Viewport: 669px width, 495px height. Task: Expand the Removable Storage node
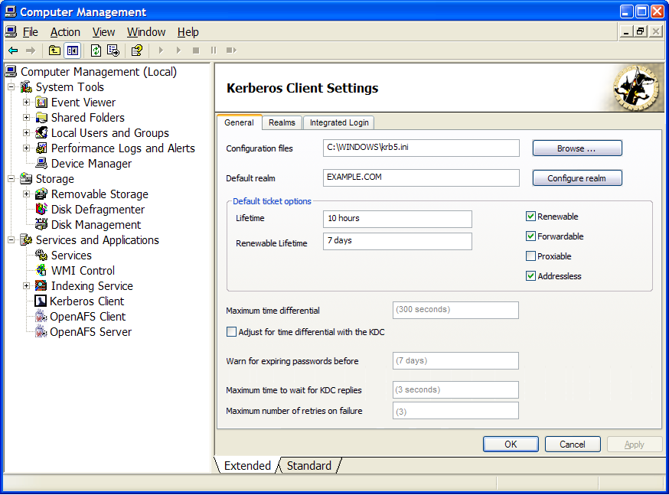click(x=27, y=194)
